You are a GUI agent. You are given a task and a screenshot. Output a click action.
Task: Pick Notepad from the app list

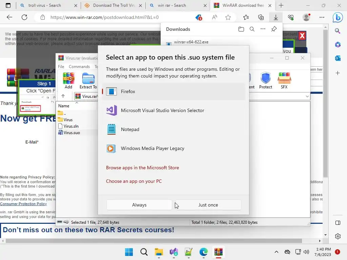click(x=174, y=129)
